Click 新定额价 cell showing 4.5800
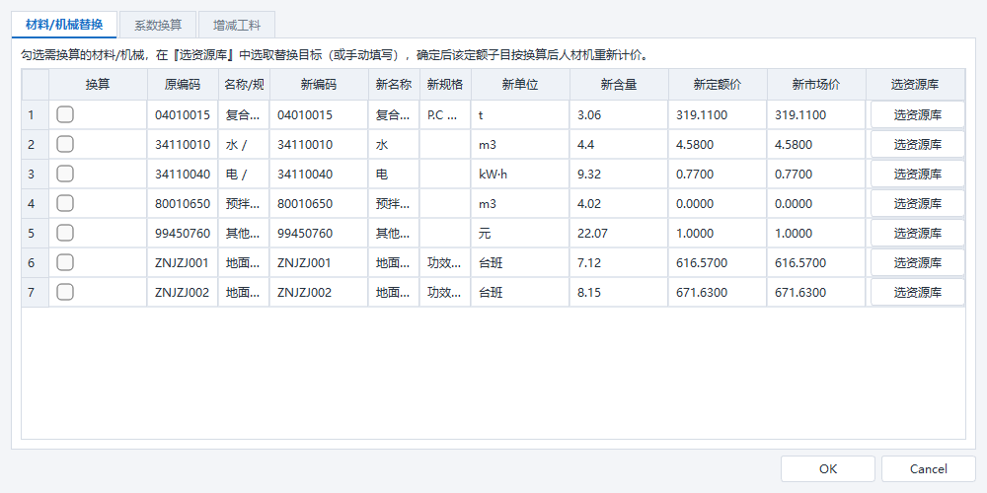 coord(718,145)
